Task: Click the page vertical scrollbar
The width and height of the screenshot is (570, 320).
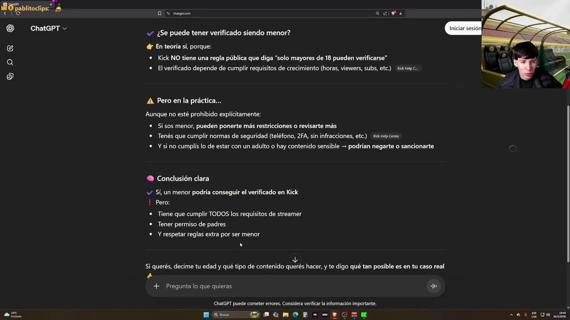Action: 568,184
